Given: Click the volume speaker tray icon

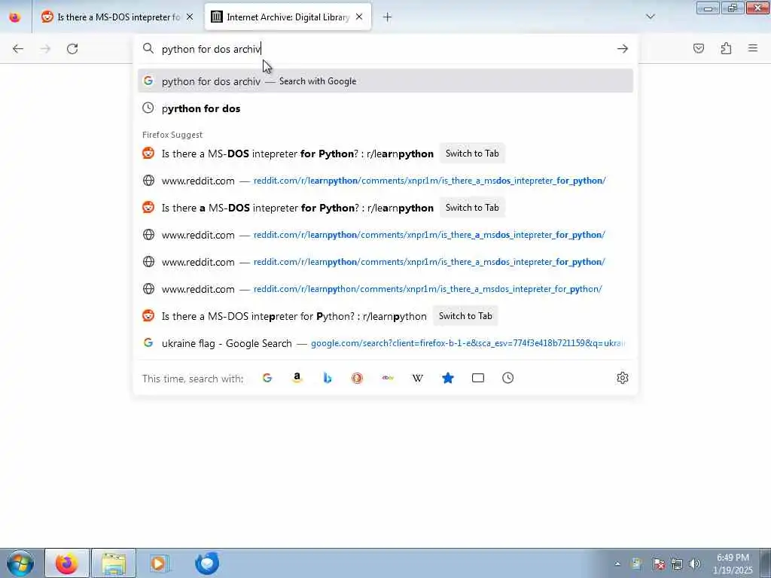Looking at the screenshot, I should (x=694, y=564).
